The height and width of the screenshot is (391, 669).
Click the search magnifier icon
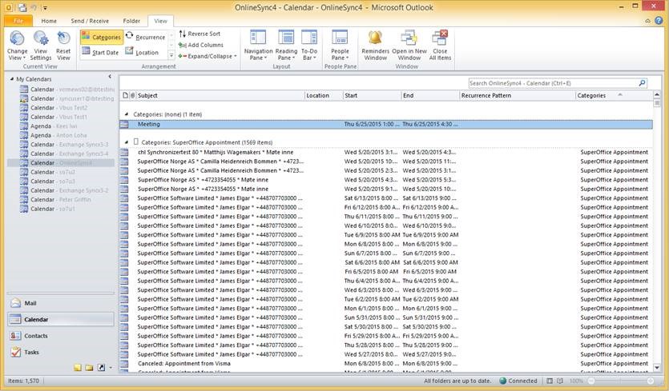pos(642,83)
